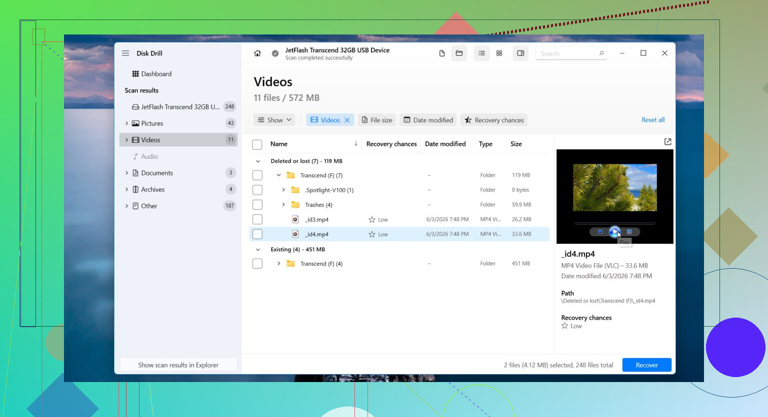Check the Trashes (4) folder box
This screenshot has width=768, height=417.
tap(257, 205)
